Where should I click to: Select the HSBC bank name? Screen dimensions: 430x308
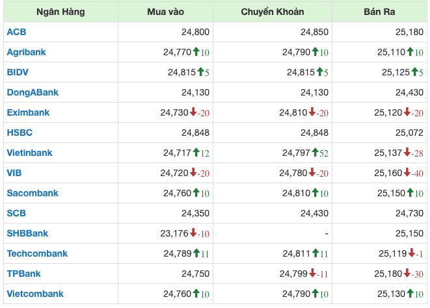[x=20, y=133]
